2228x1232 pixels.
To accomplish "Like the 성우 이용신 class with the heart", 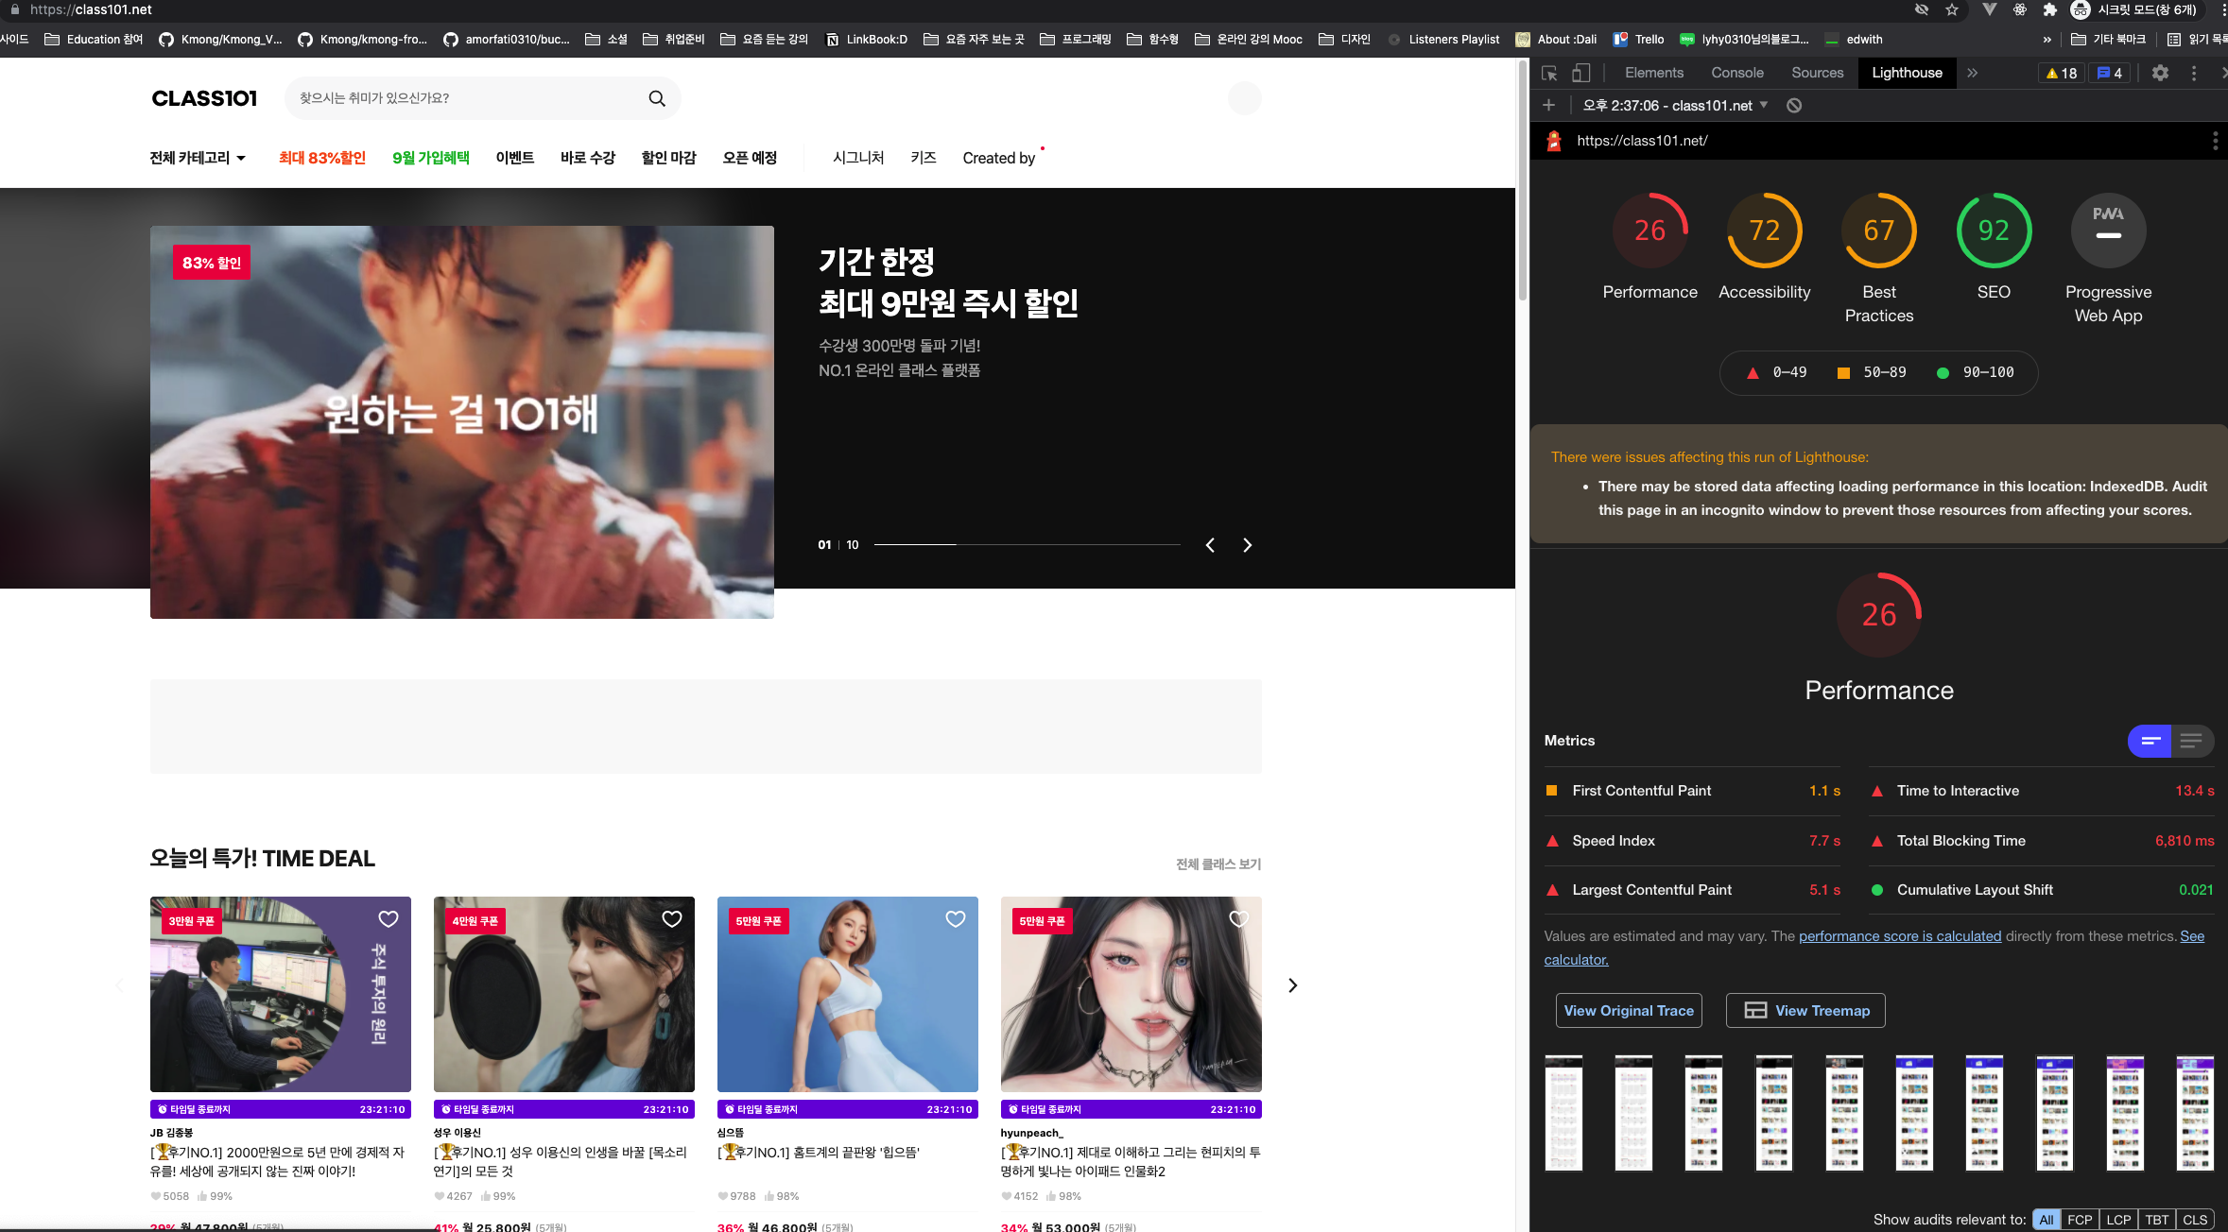I will [671, 918].
